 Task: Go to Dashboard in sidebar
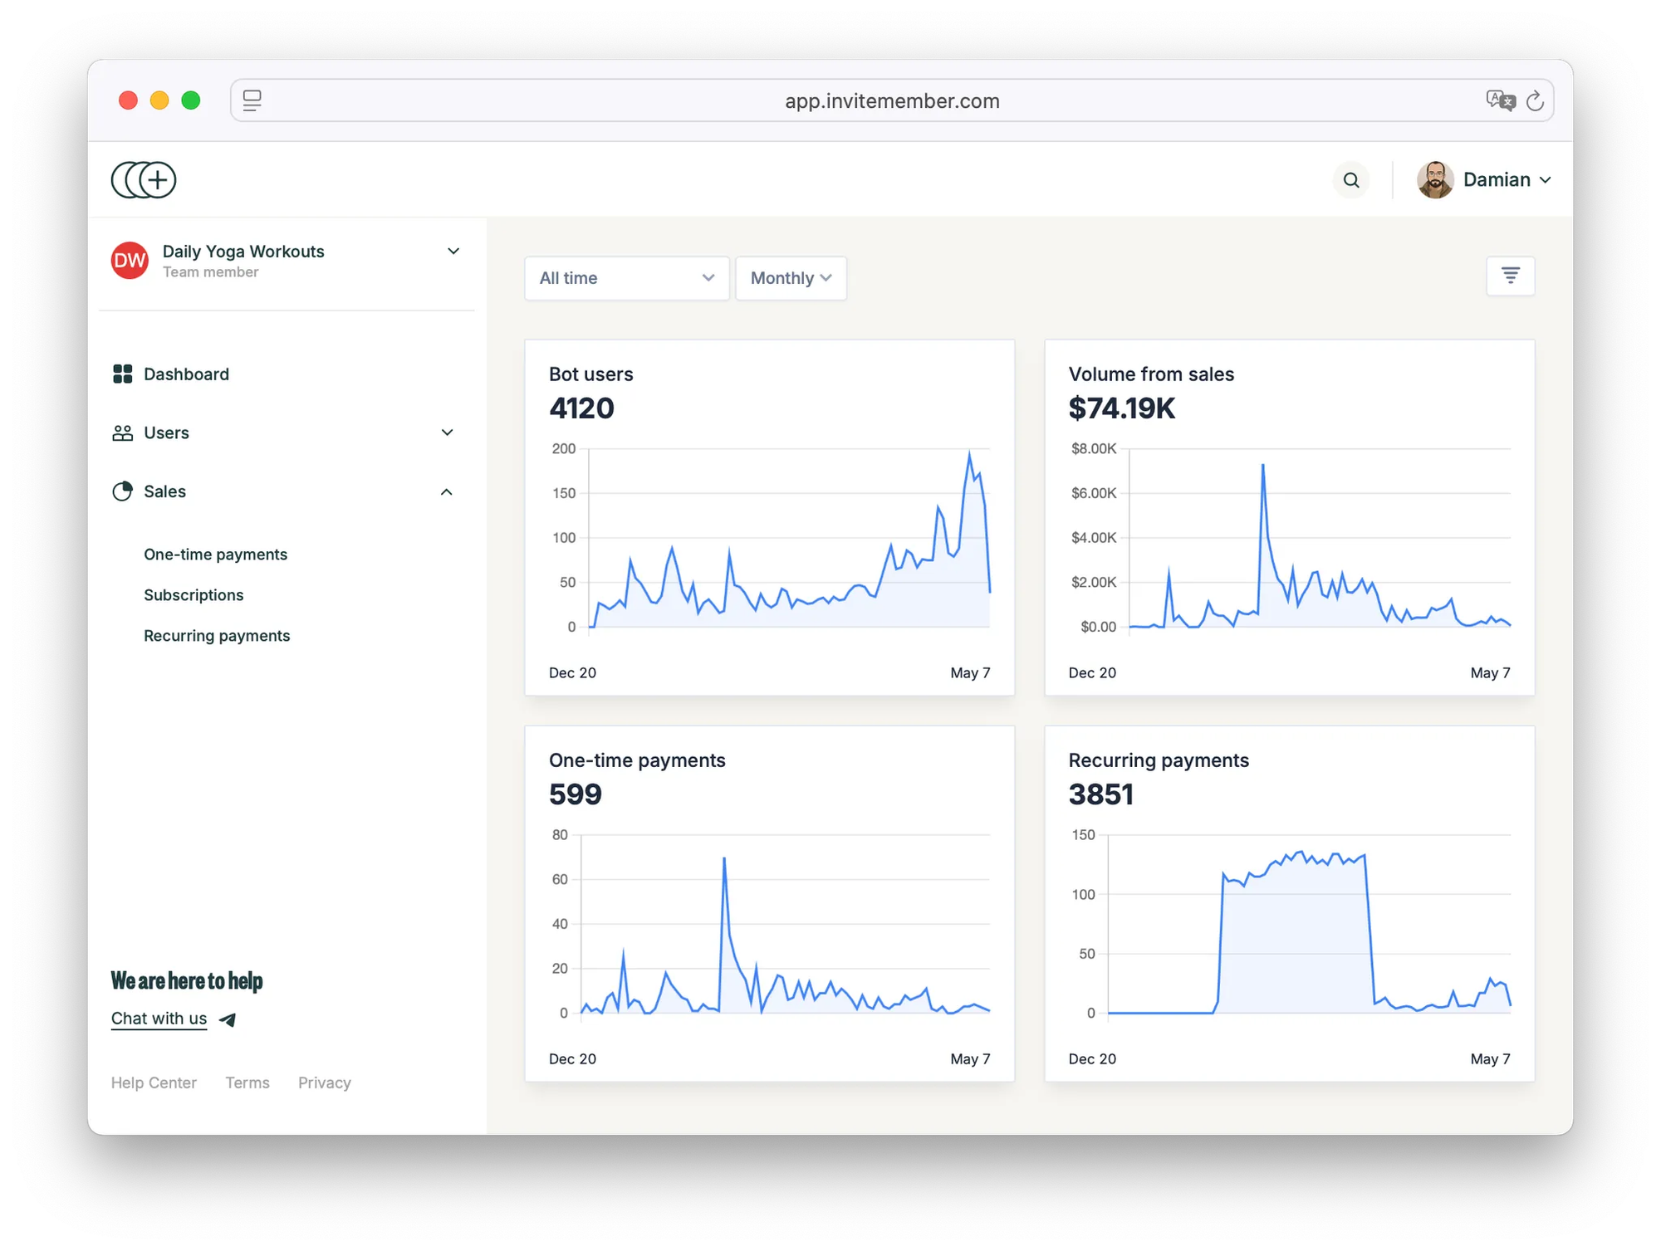(186, 374)
